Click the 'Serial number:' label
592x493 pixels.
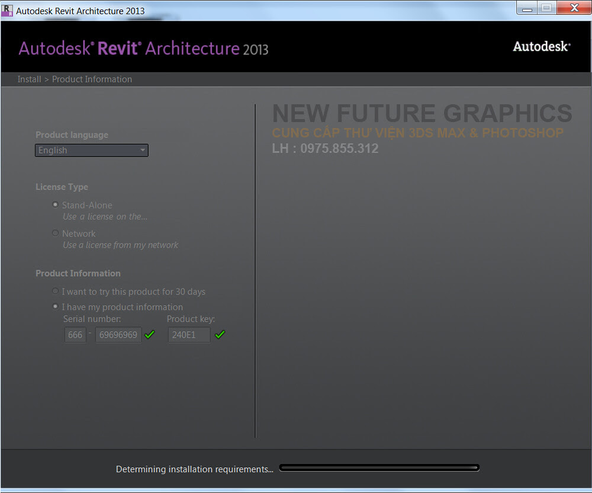[92, 319]
